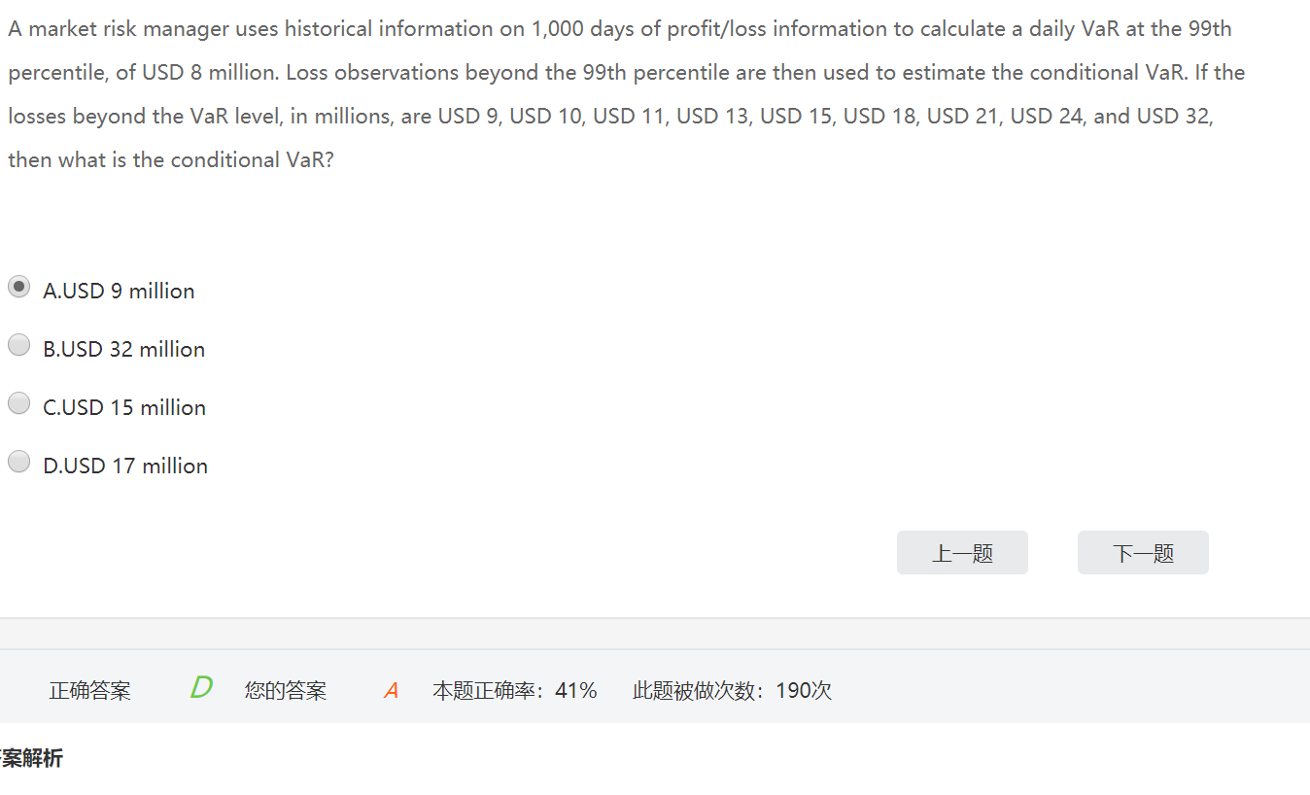Viewport: 1310px width, 795px height.
Task: Click the 'A.USD 9 million' answer label
Action: [x=119, y=291]
